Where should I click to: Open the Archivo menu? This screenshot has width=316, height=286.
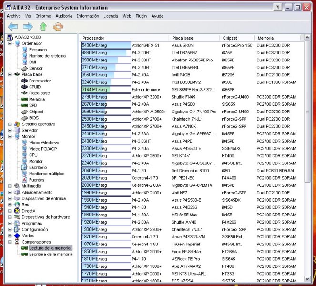click(14, 16)
